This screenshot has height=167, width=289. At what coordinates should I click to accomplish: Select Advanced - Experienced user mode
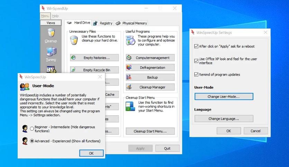click(32, 141)
